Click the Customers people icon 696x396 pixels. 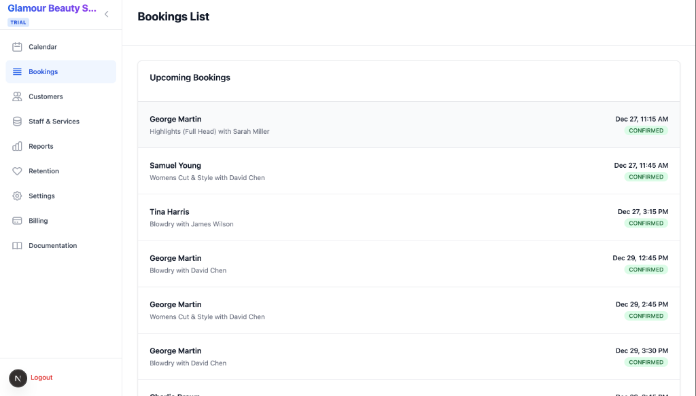tap(18, 96)
